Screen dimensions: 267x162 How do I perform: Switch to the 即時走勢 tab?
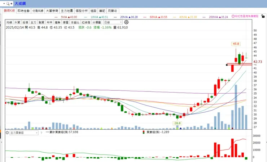point(23,11)
